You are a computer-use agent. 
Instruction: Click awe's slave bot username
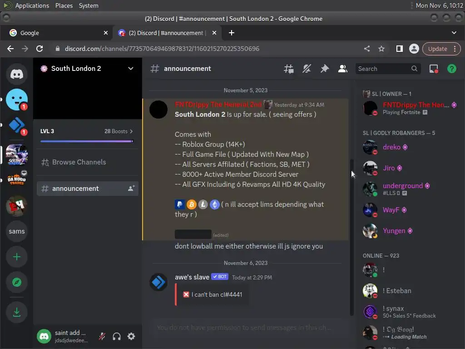point(192,277)
